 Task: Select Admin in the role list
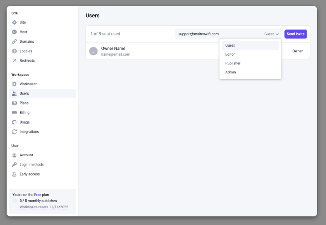(x=231, y=72)
